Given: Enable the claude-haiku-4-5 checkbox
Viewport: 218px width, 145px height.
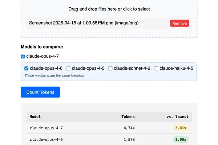Looking at the screenshot, I should tap(156, 69).
